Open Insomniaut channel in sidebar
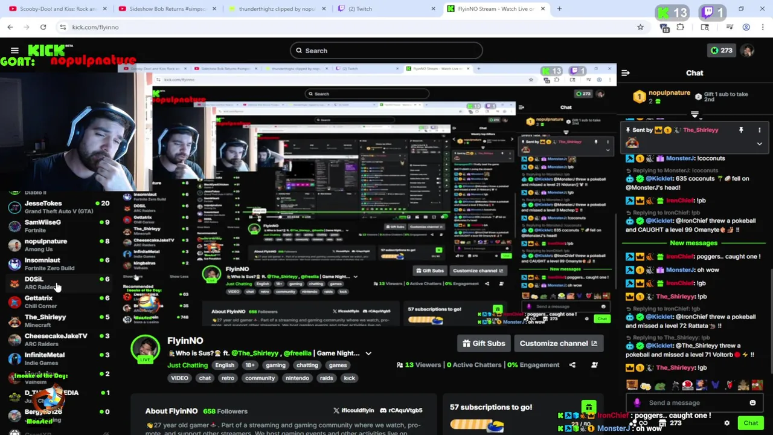The image size is (773, 435). coord(58,264)
